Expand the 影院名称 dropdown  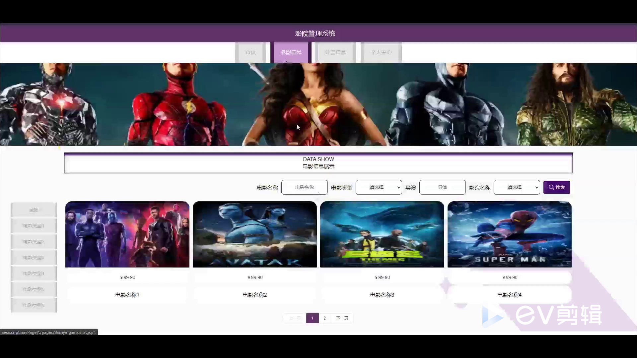pos(517,187)
